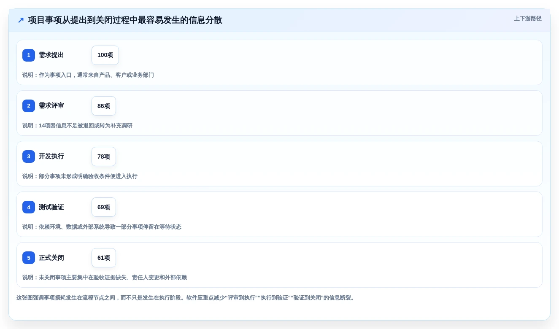Click step number 5 badge
559x329 pixels.
(x=29, y=258)
